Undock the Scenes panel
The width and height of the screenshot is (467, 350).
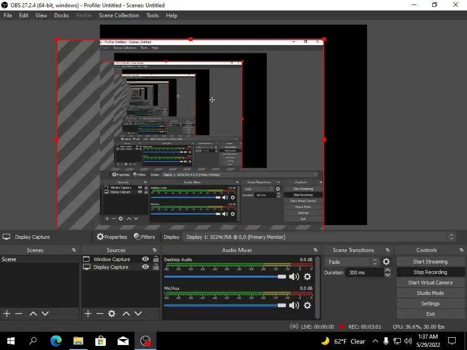coord(74,250)
